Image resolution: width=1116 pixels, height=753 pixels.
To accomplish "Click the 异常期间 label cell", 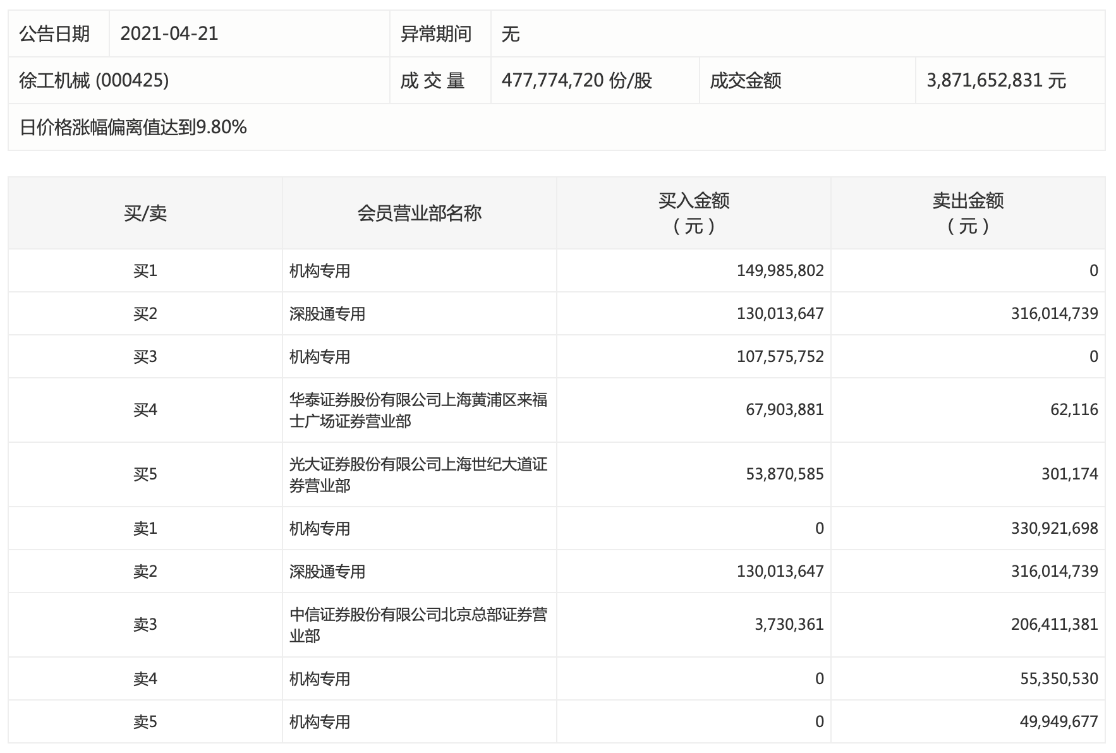I will (x=436, y=33).
